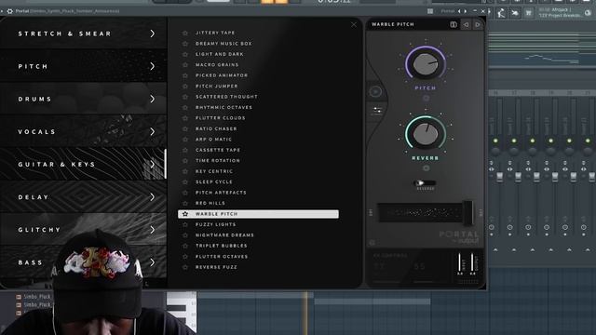Expand the Pitch category chevron
This screenshot has width=596, height=335.
click(153, 66)
